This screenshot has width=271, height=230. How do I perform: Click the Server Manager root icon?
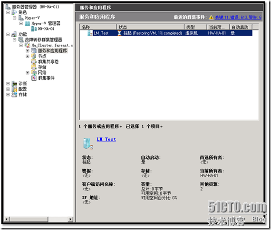click(8, 7)
